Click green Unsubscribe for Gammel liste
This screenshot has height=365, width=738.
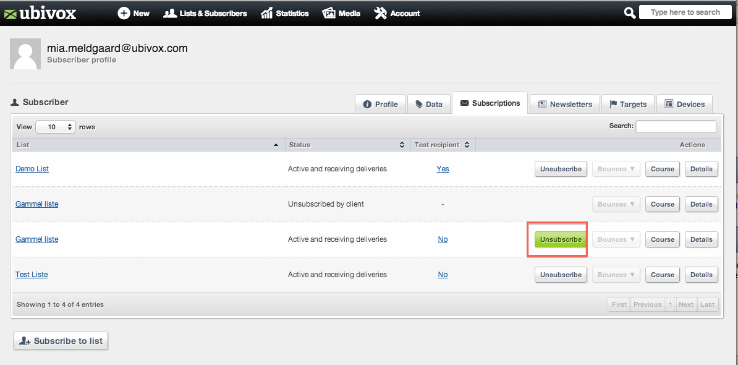561,239
